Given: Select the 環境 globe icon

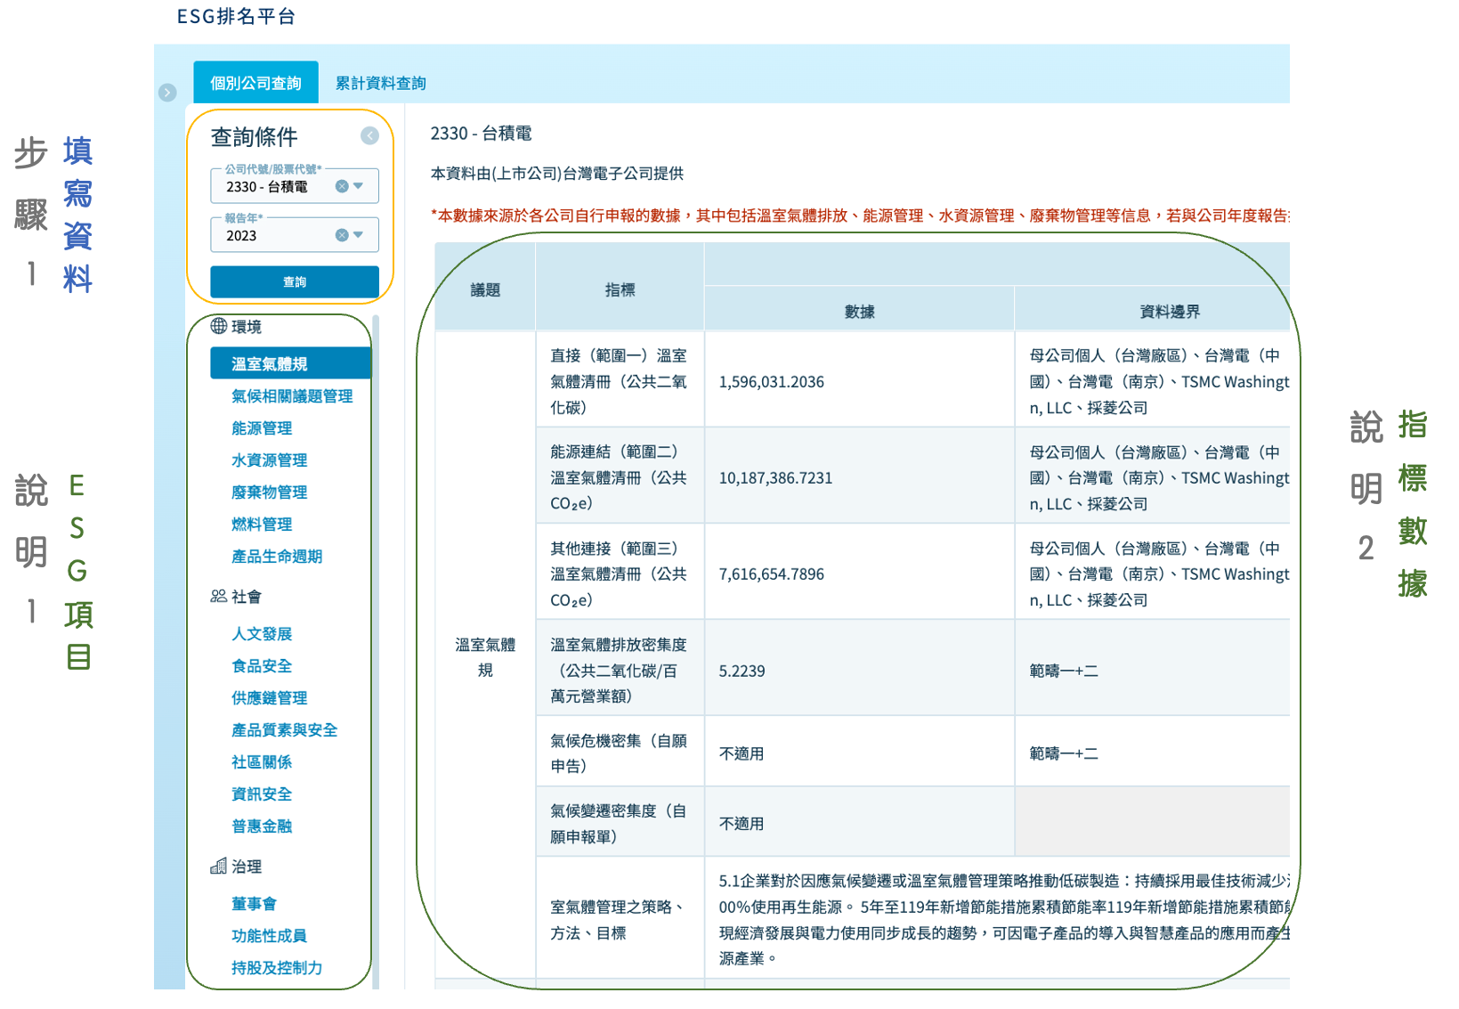Looking at the screenshot, I should click(217, 327).
